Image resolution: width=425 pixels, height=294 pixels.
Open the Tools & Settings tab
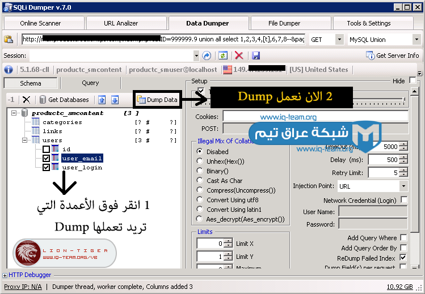click(373, 23)
